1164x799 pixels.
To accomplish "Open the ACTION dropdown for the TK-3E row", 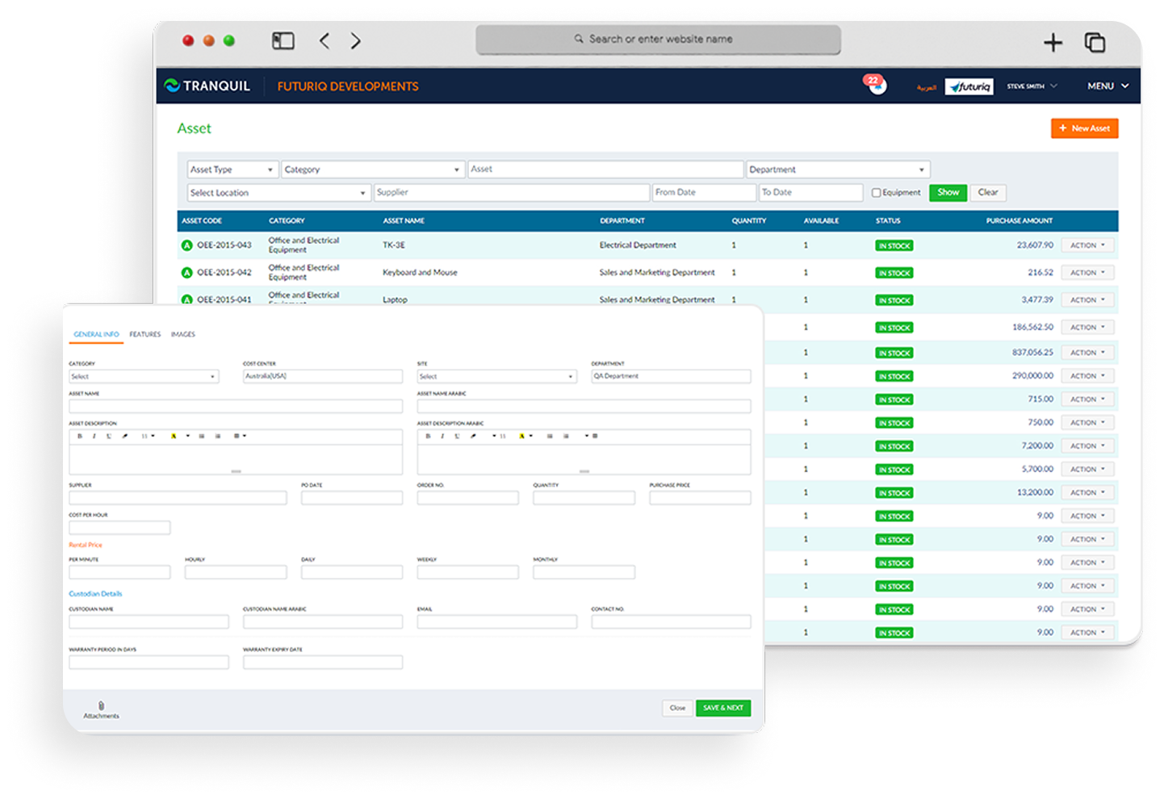I will click(x=1087, y=245).
